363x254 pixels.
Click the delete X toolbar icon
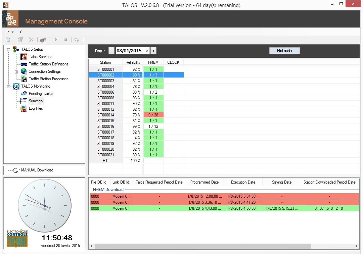(x=31, y=40)
